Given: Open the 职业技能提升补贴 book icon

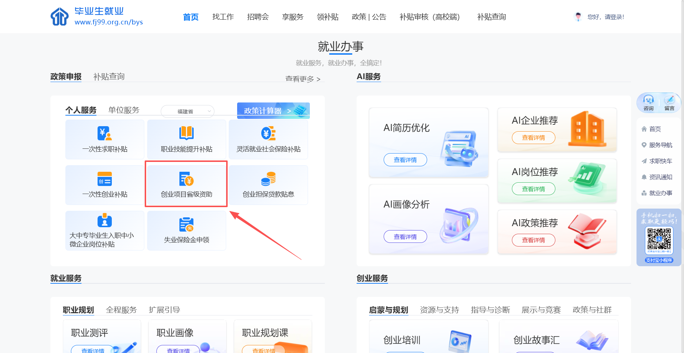Looking at the screenshot, I should [x=186, y=133].
